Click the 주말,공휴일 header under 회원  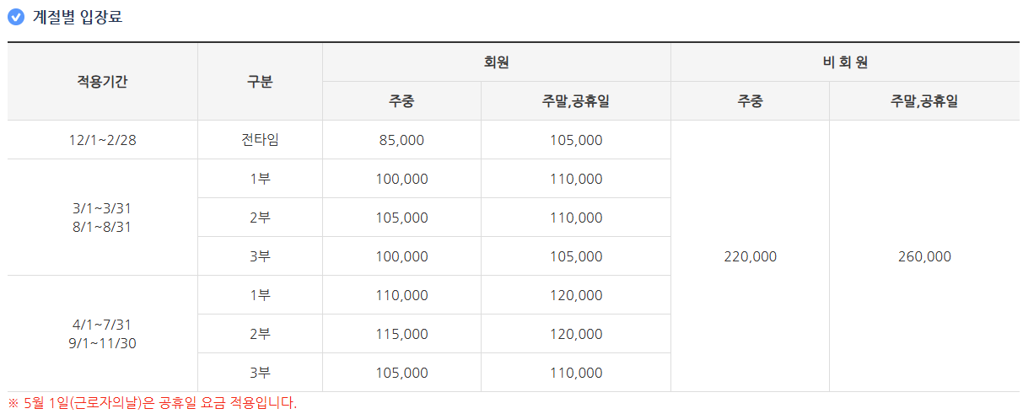click(575, 101)
